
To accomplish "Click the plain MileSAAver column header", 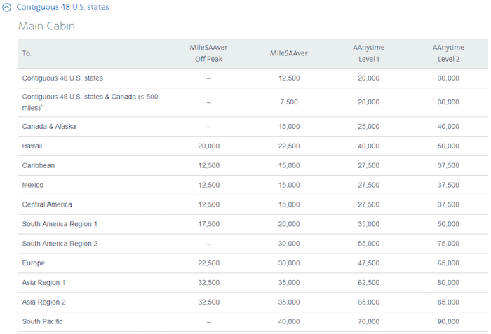I will 289,53.
